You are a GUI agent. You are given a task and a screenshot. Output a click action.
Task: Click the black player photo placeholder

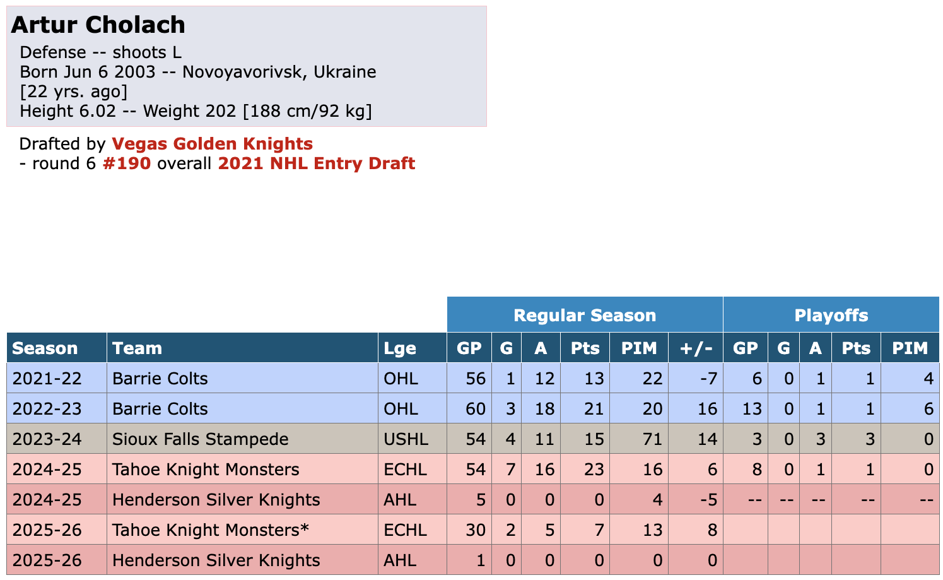click(x=816, y=144)
